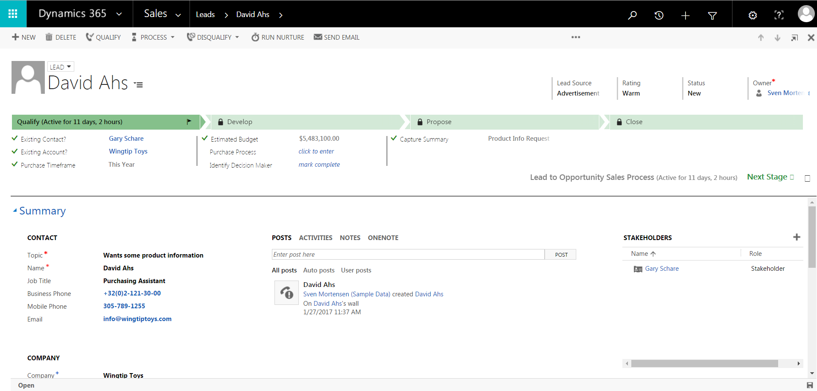This screenshot has height=391, width=817.
Task: Mark complete Identify Decision Maker
Action: coord(319,165)
